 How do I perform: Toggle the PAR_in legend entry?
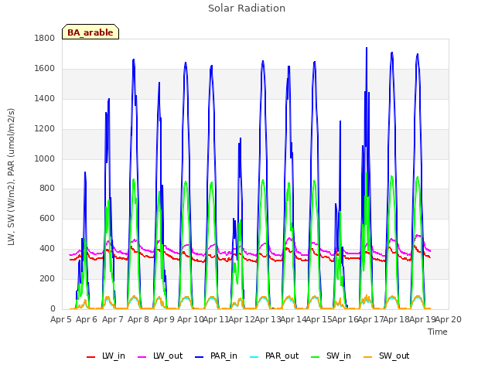(216, 356)
